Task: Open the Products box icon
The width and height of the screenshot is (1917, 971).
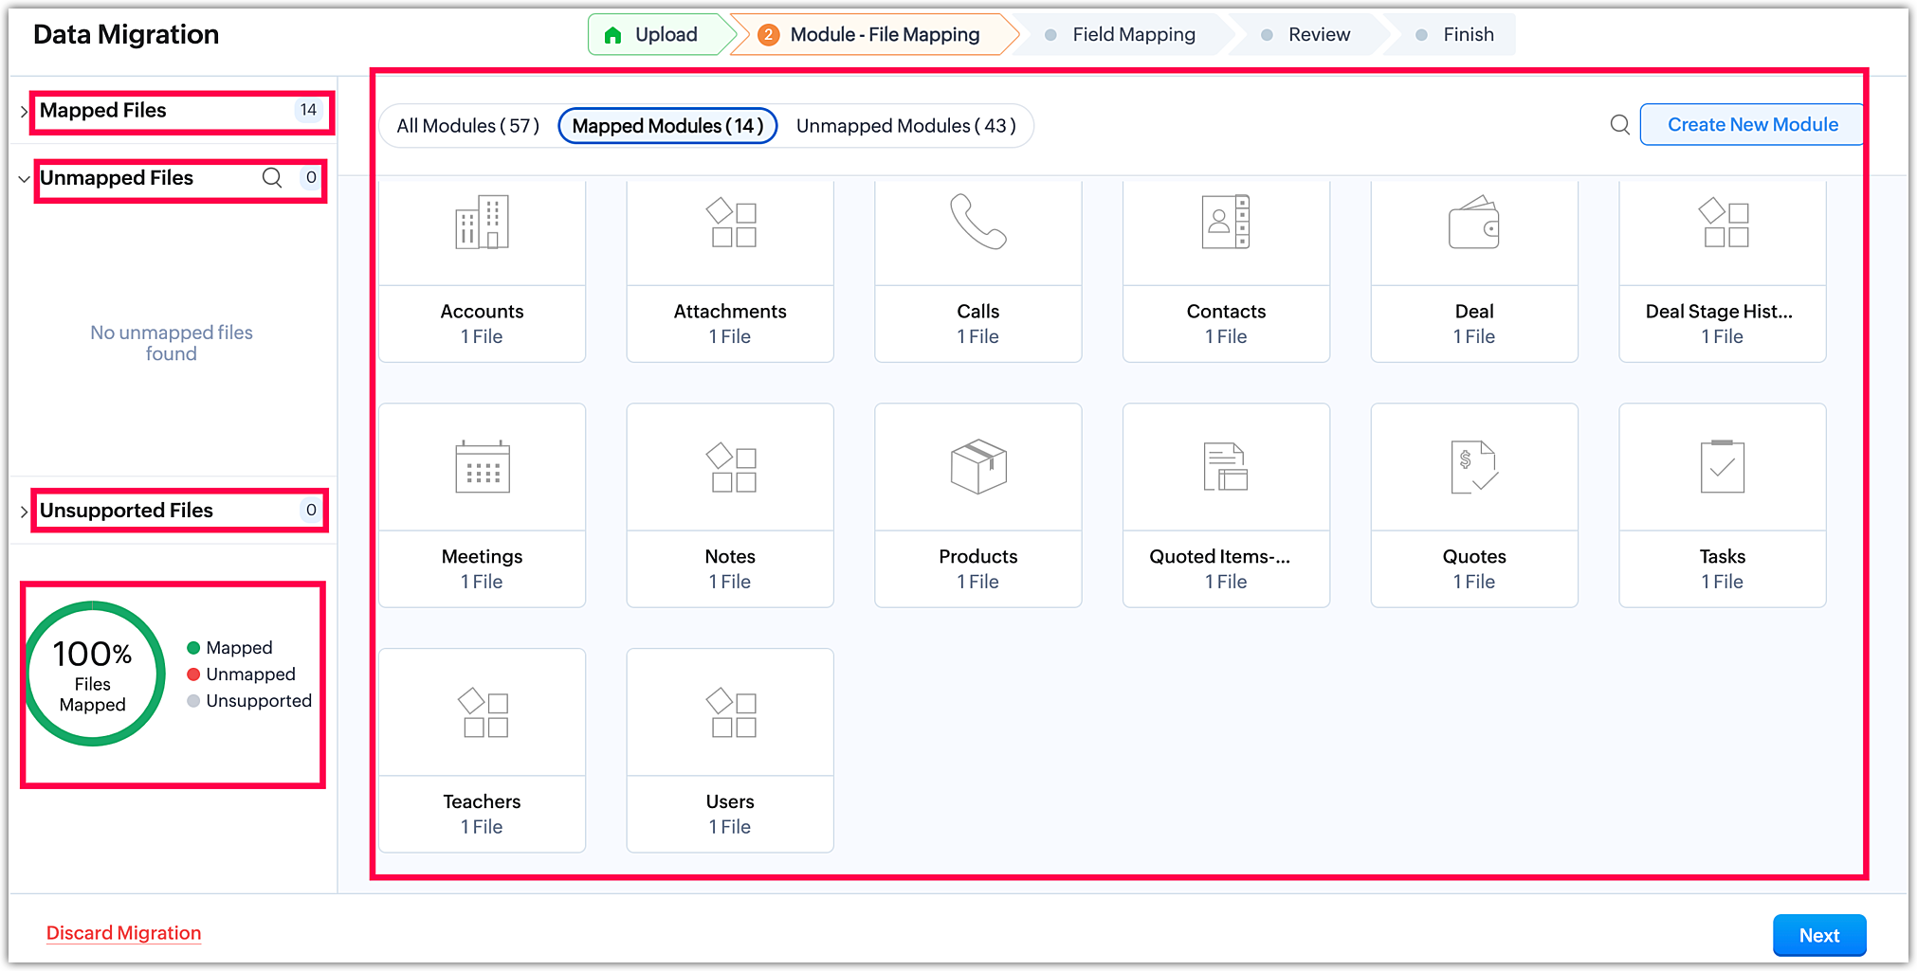Action: click(977, 466)
